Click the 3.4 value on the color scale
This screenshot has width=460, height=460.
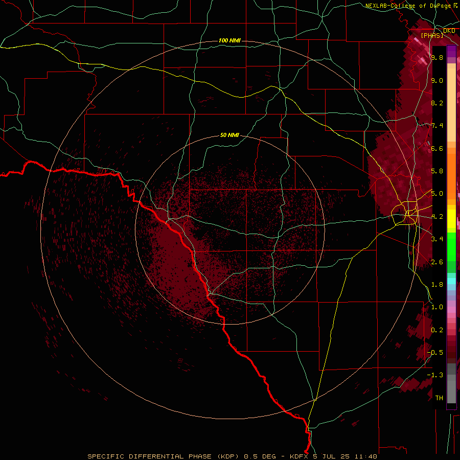coord(437,239)
